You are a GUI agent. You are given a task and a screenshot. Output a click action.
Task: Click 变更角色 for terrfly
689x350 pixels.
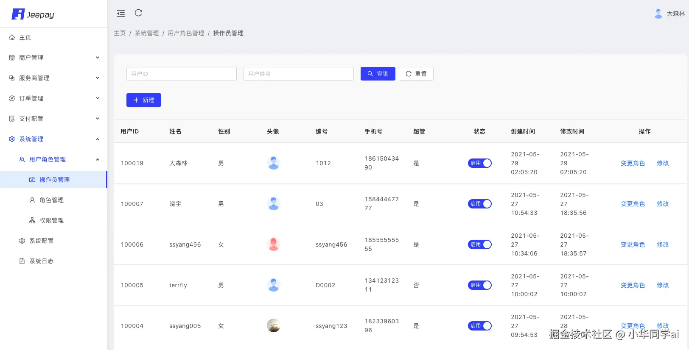click(633, 285)
